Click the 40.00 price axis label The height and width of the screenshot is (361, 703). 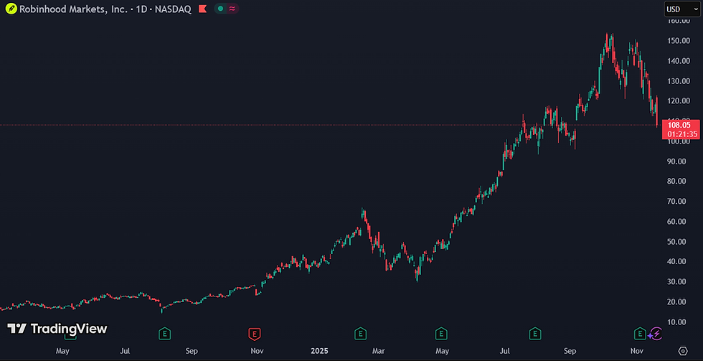(675, 261)
